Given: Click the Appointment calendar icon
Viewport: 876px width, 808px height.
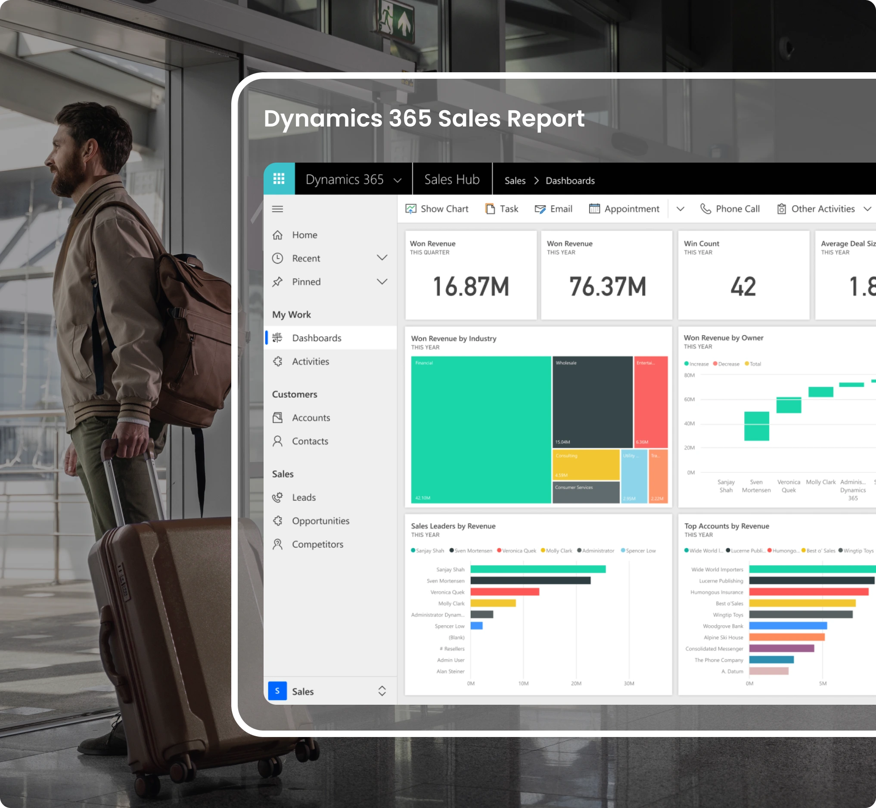Looking at the screenshot, I should click(594, 209).
